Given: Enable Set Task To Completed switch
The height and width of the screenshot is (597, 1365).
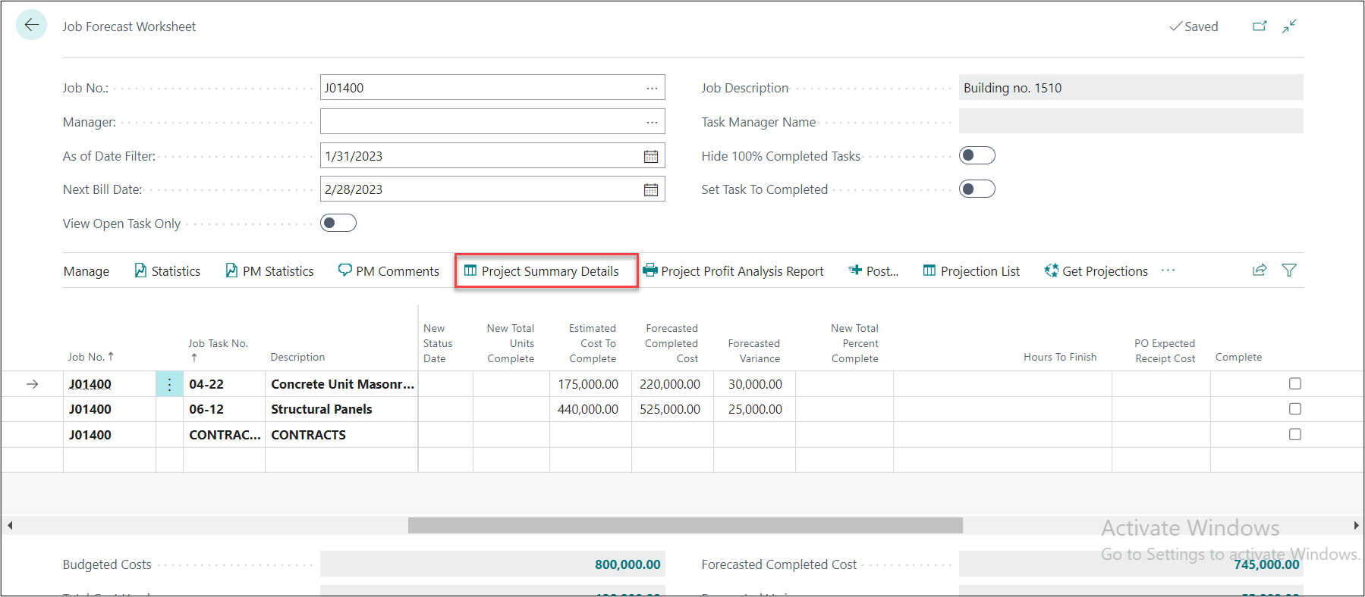Looking at the screenshot, I should click(977, 189).
